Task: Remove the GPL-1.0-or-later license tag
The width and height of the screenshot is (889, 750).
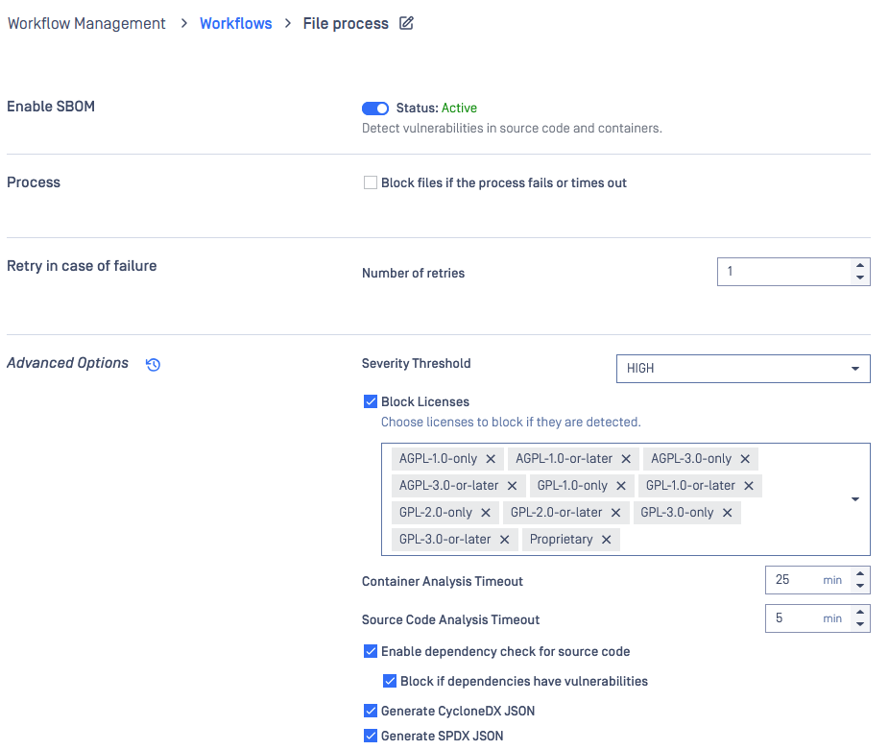Action: pos(749,486)
